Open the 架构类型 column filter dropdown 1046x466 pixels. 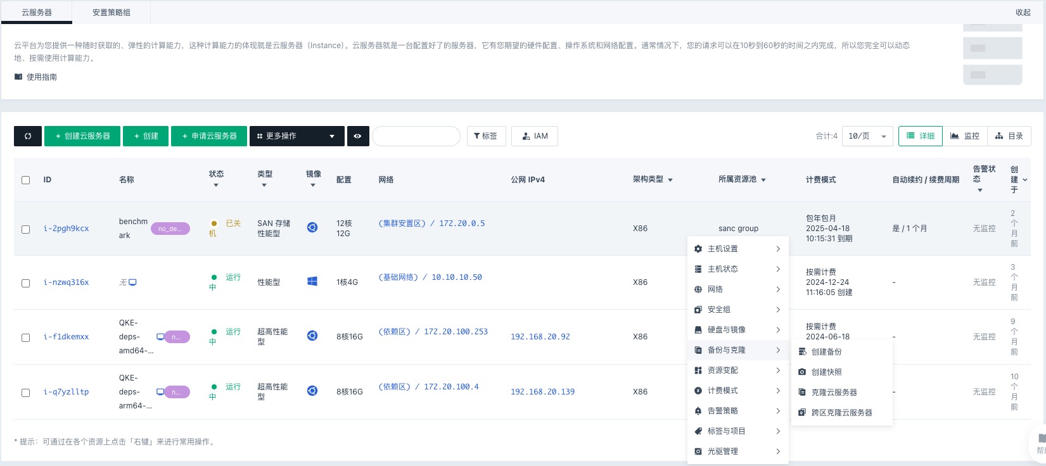pos(670,180)
